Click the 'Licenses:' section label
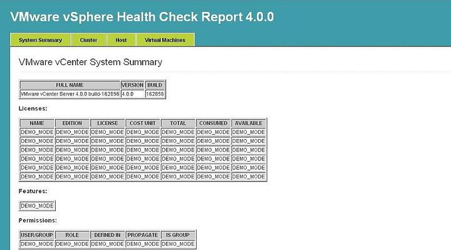 33,108
